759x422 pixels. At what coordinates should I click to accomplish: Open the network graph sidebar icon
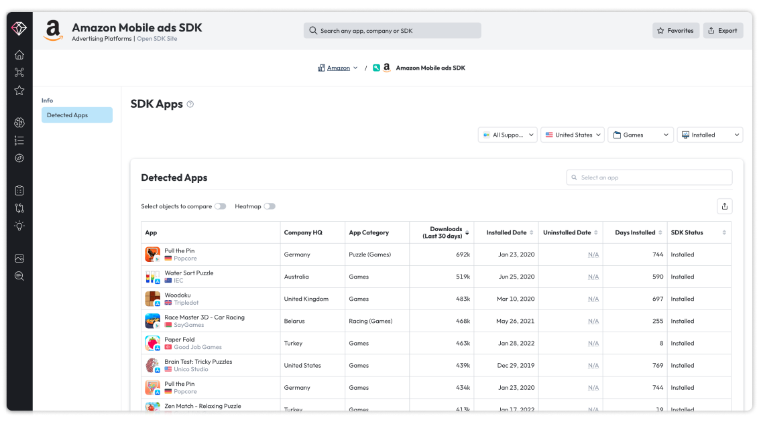19,72
